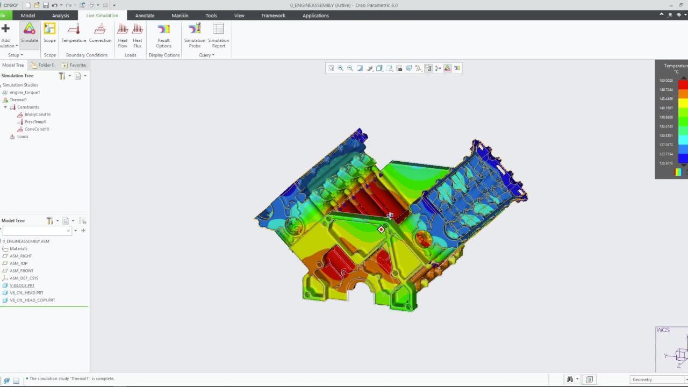
Task: Collapse the Constraints node in Simulation Tree
Action: [x=5, y=107]
